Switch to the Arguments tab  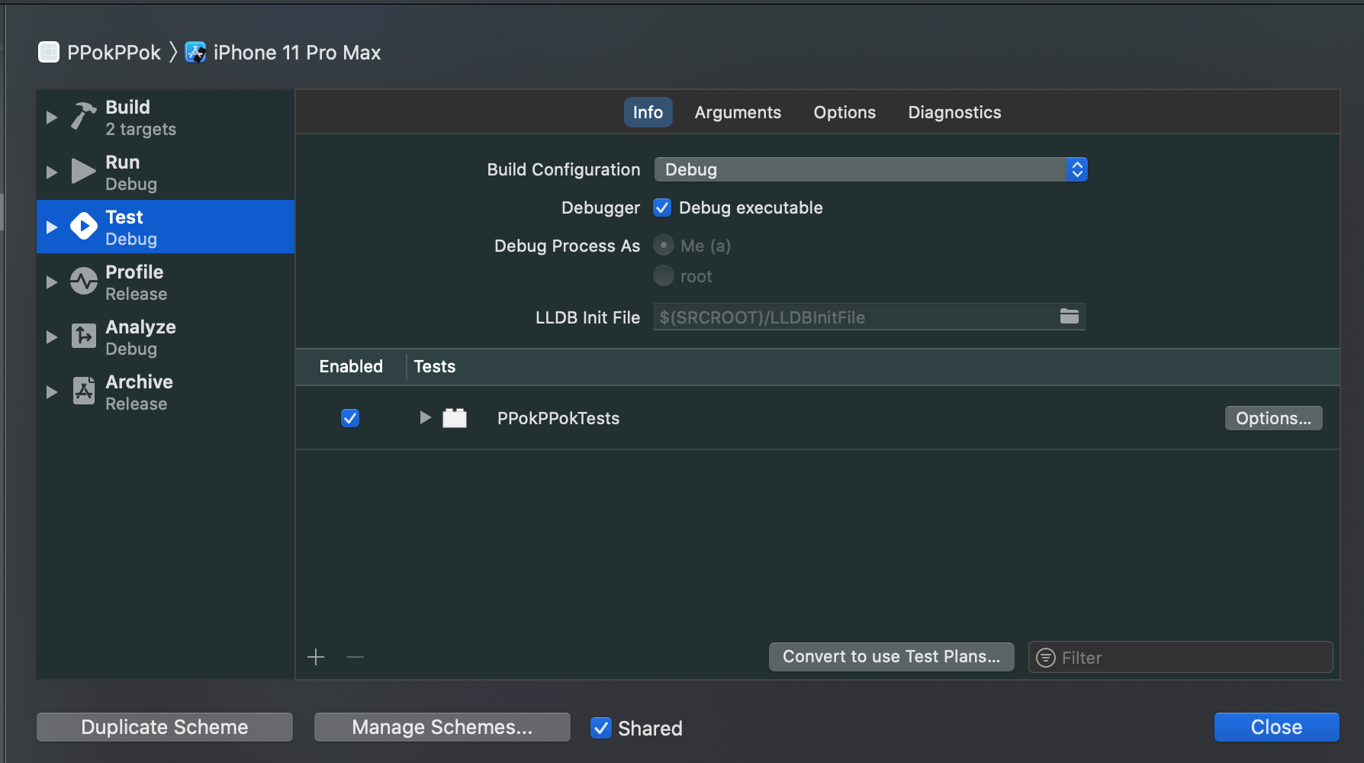[x=738, y=112]
